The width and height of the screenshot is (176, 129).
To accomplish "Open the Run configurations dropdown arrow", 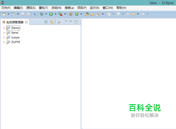I will tap(56, 14).
